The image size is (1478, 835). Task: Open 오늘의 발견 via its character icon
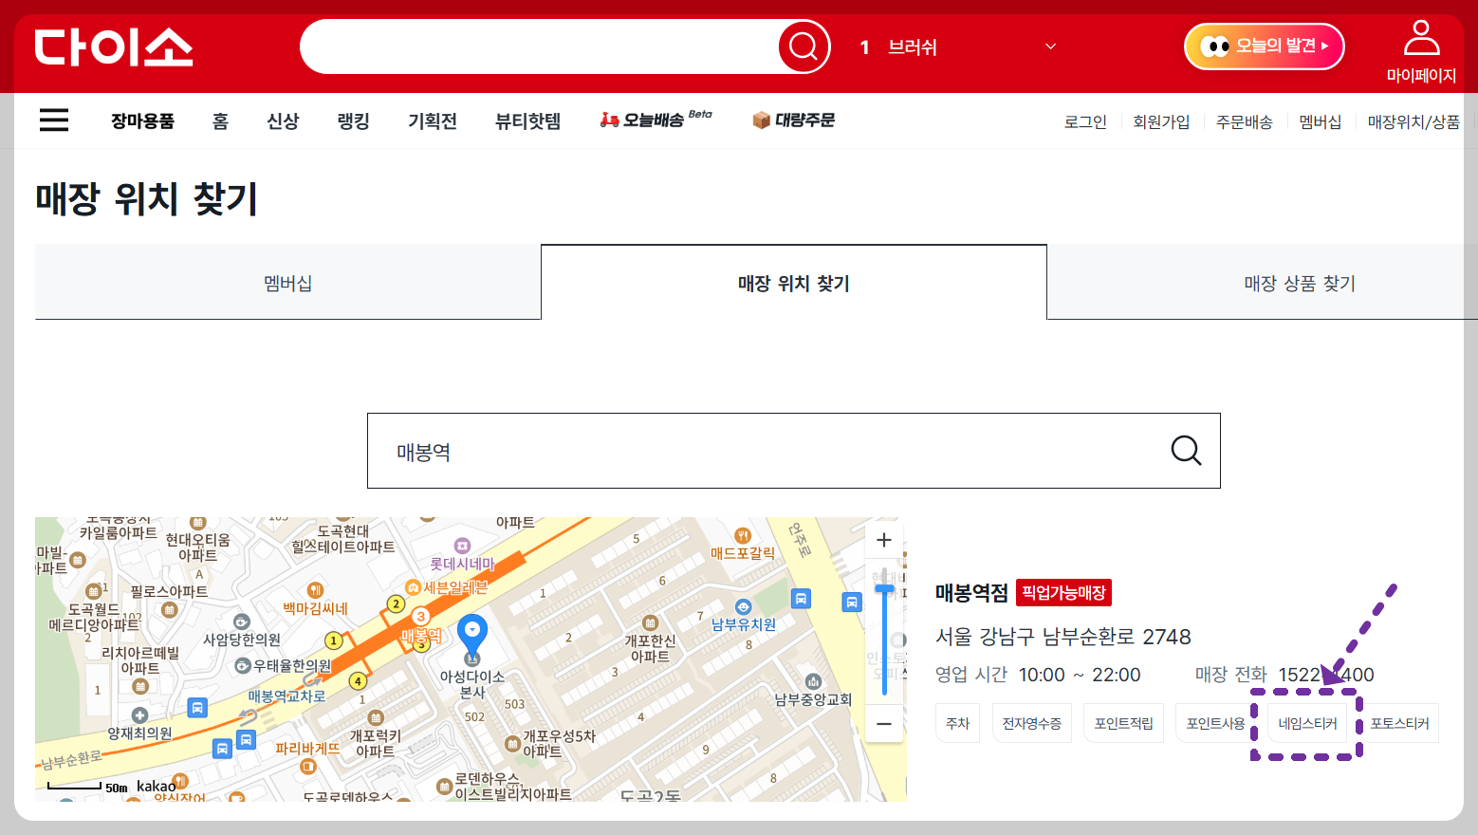(x=1215, y=45)
